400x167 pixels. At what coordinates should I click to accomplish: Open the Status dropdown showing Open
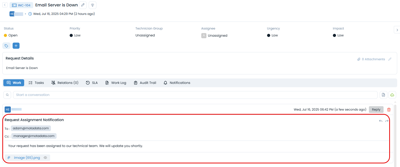13,35
